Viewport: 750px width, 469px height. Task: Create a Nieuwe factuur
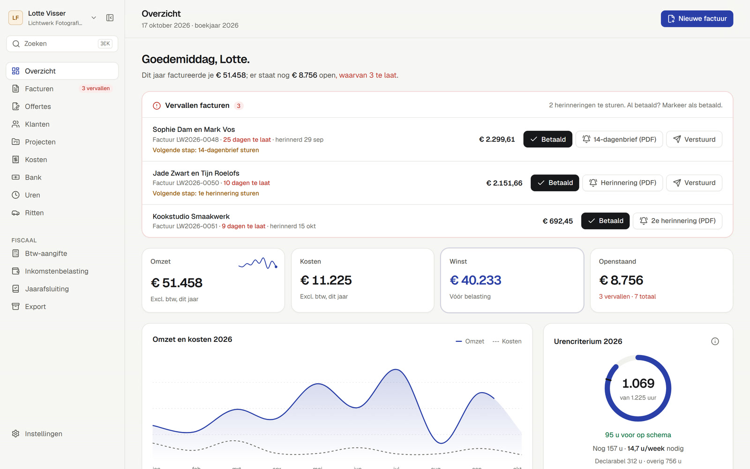pos(697,19)
